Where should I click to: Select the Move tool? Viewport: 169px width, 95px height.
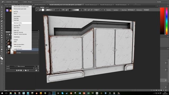pos(2,7)
